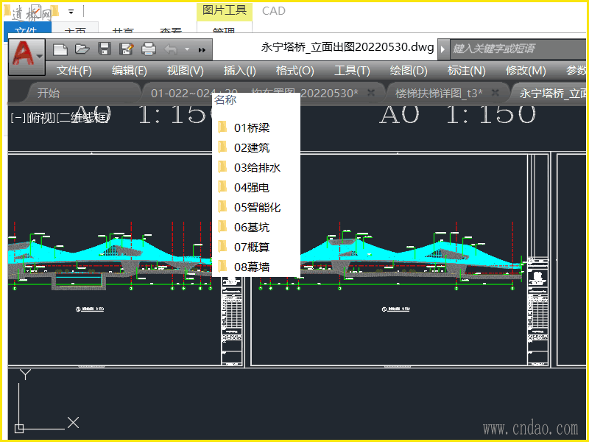Switch to the 楼梯扶梯详图_t3 tab

click(439, 94)
